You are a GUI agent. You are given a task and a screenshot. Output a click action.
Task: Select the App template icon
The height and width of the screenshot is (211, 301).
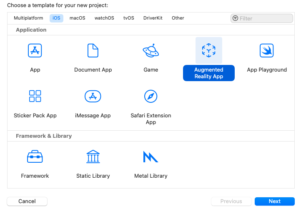click(x=35, y=50)
